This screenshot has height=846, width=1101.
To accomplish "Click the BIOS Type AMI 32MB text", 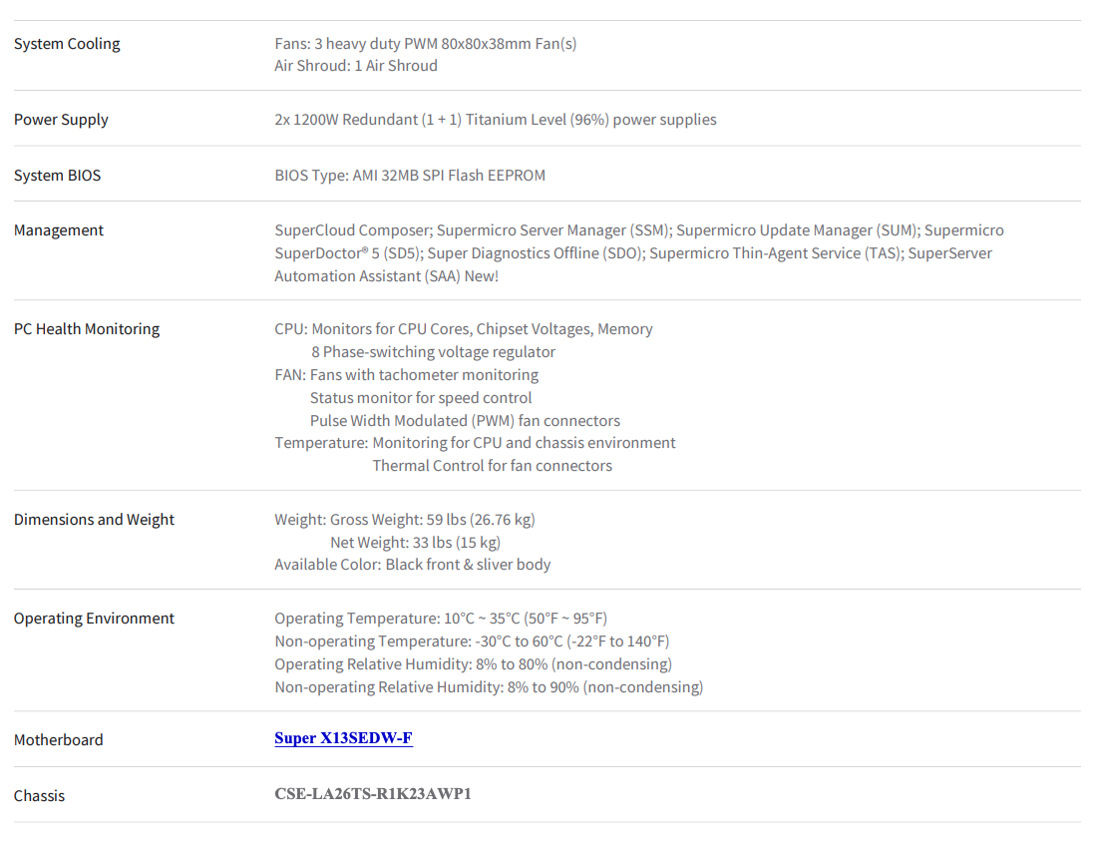I will [410, 175].
